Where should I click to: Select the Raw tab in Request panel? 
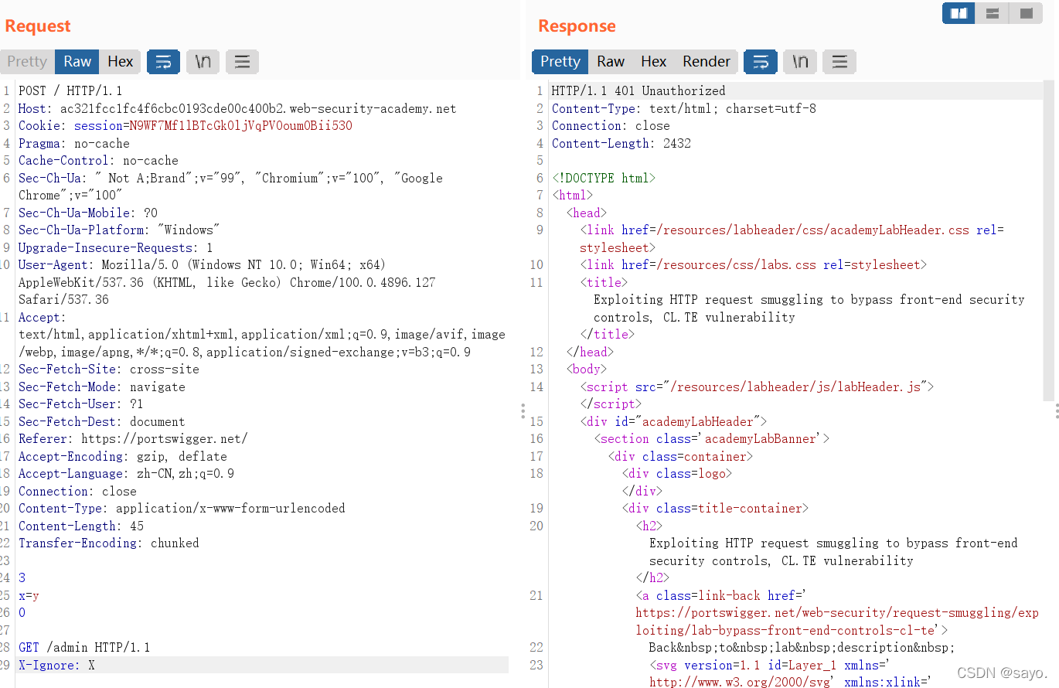click(77, 62)
